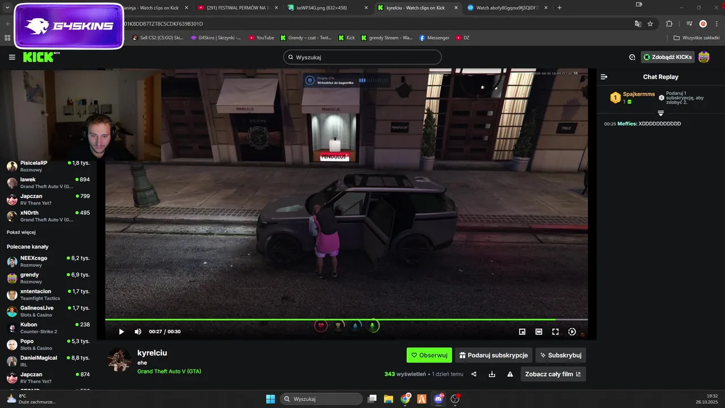Open the Kick header icon left of Zdobądź KICKs

pos(632,57)
